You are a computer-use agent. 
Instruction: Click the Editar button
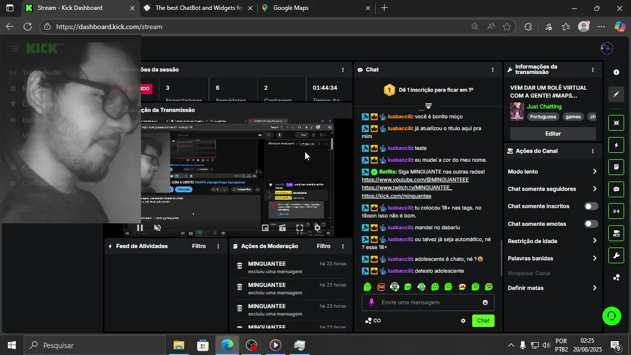click(x=553, y=134)
